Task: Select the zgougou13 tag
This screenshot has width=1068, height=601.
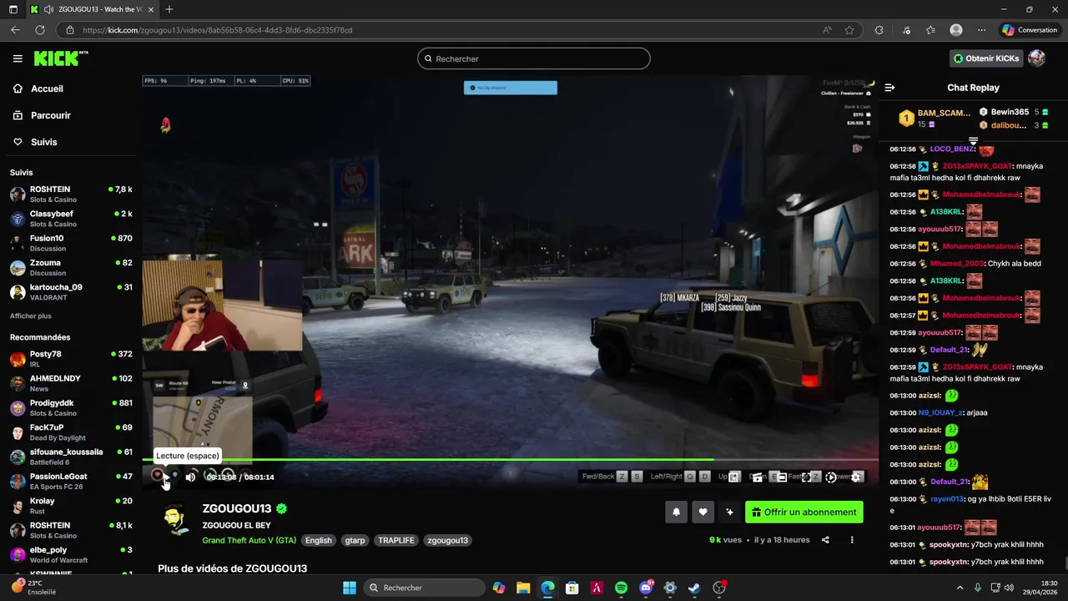Action: [x=447, y=540]
